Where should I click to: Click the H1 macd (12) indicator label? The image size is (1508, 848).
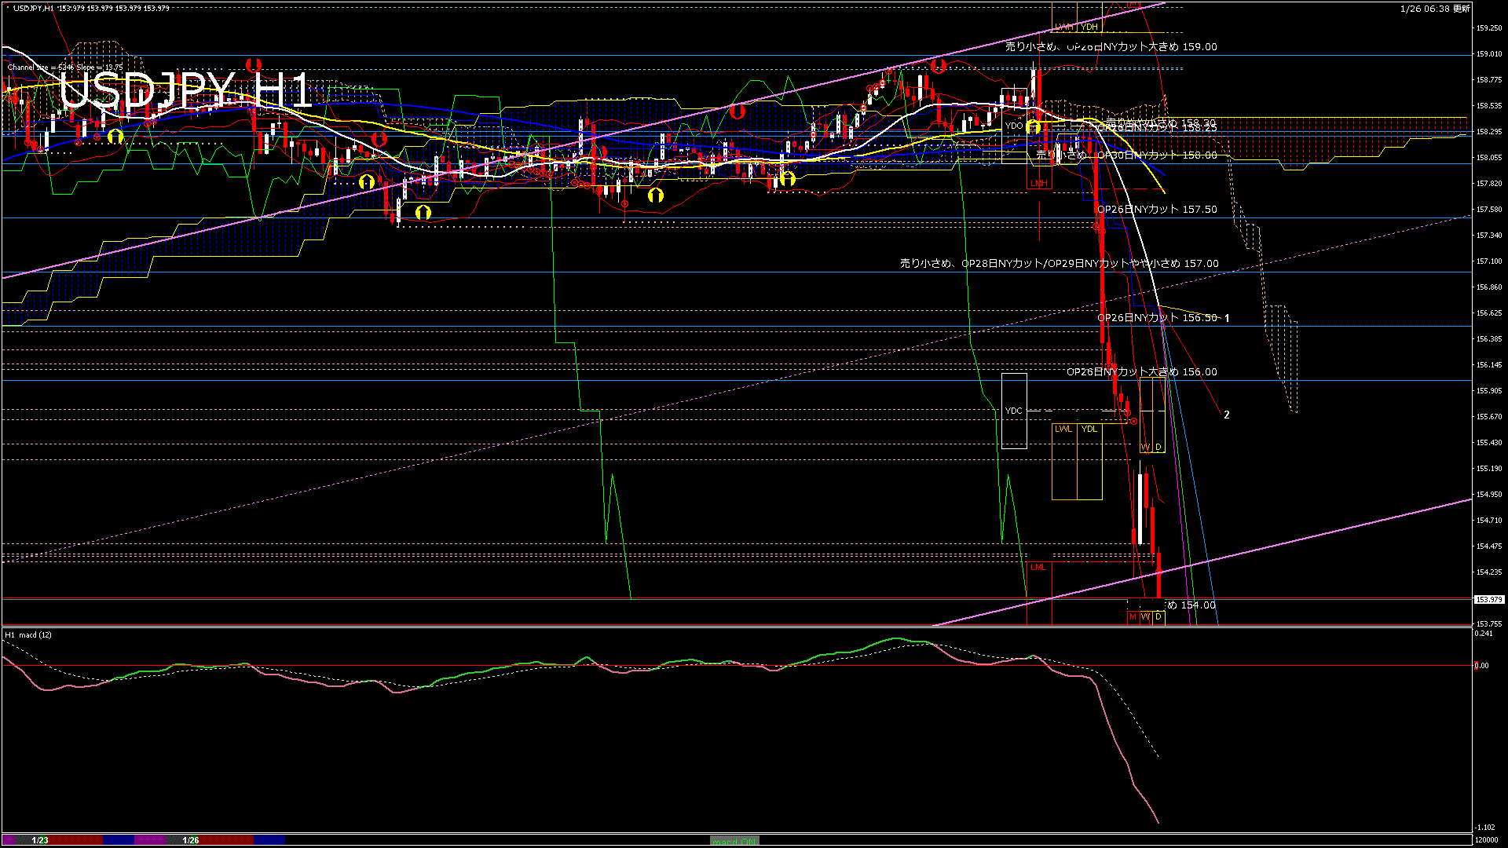29,634
